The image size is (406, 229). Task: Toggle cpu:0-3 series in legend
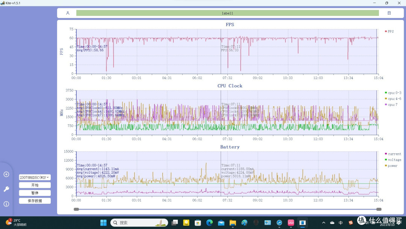pyautogui.click(x=393, y=93)
